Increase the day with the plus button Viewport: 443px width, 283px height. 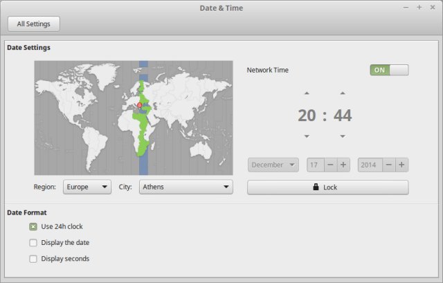point(343,165)
